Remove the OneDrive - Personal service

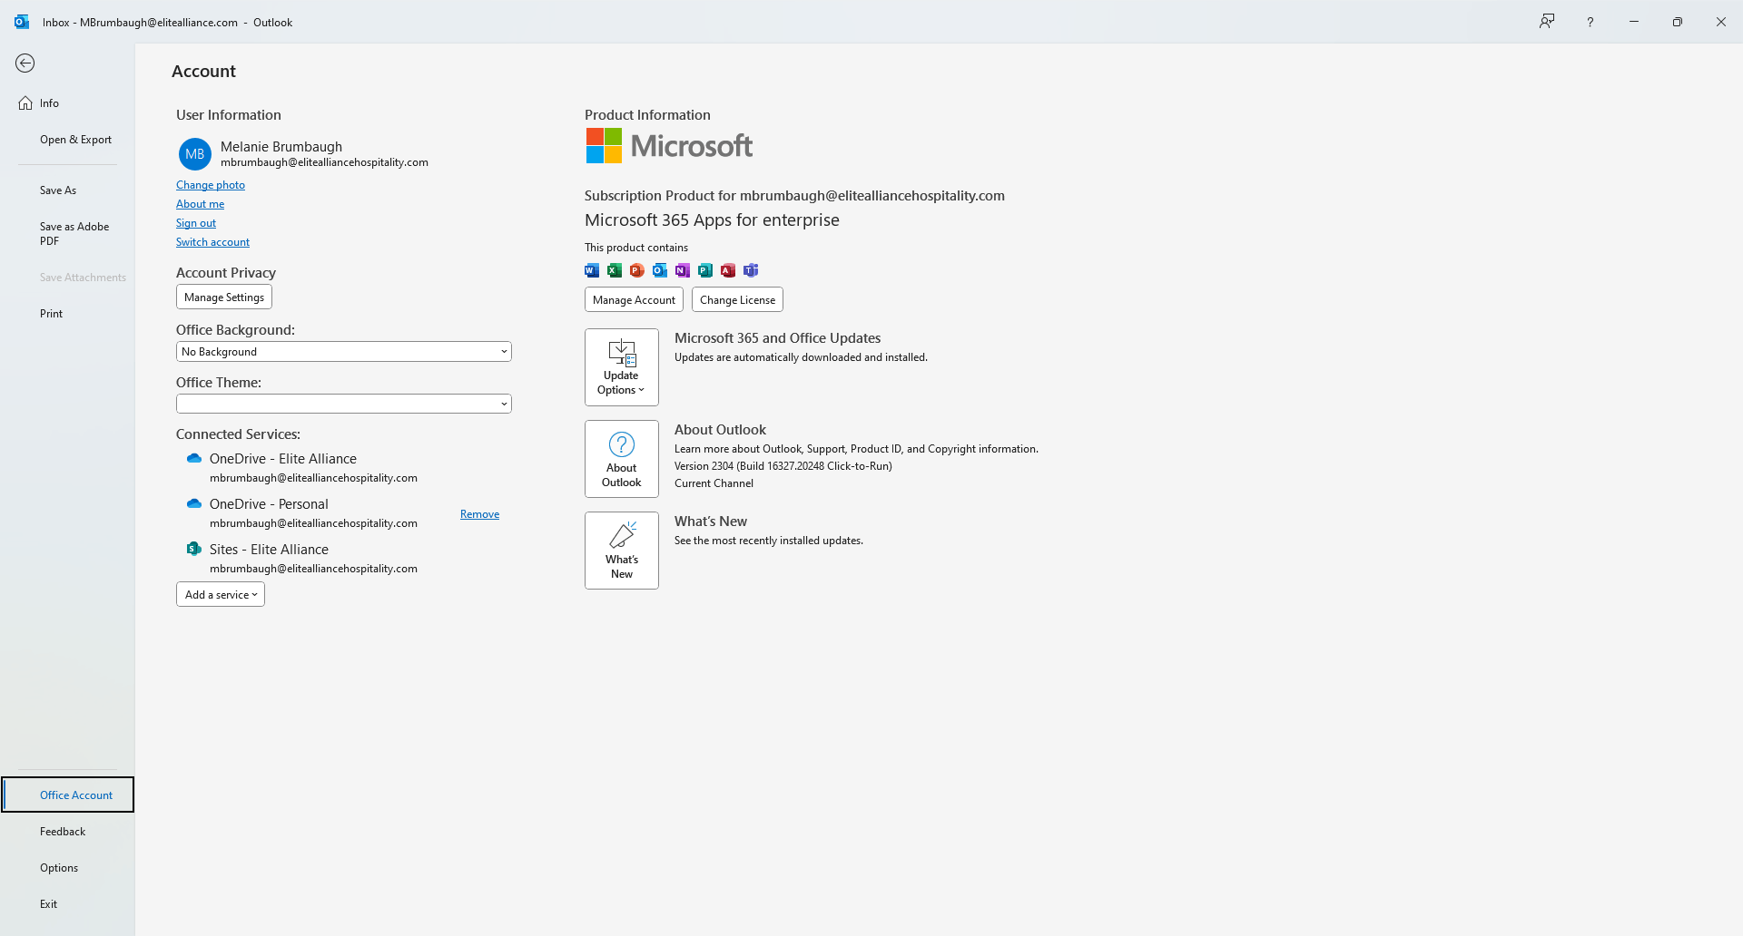479,514
